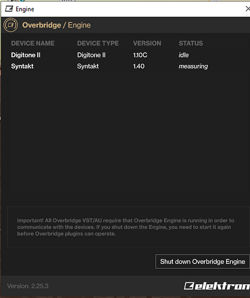
Task: Select the Digitone II device name
Action: point(26,55)
